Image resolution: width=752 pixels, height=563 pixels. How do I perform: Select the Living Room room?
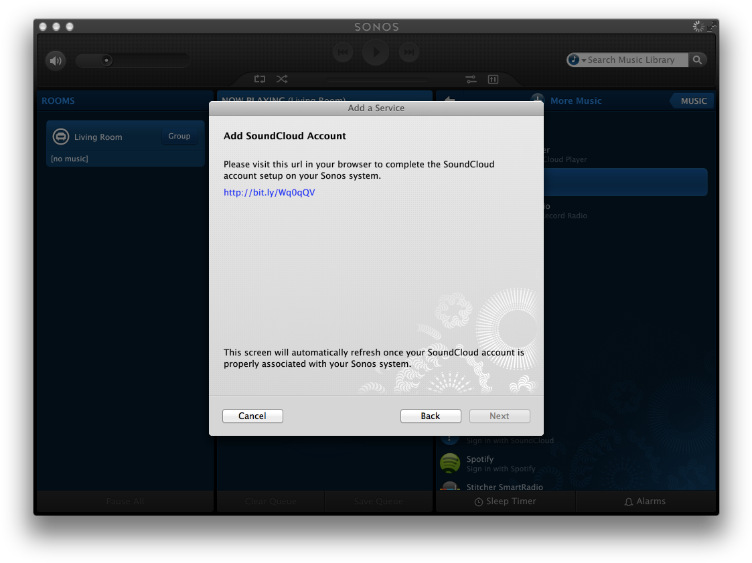126,143
